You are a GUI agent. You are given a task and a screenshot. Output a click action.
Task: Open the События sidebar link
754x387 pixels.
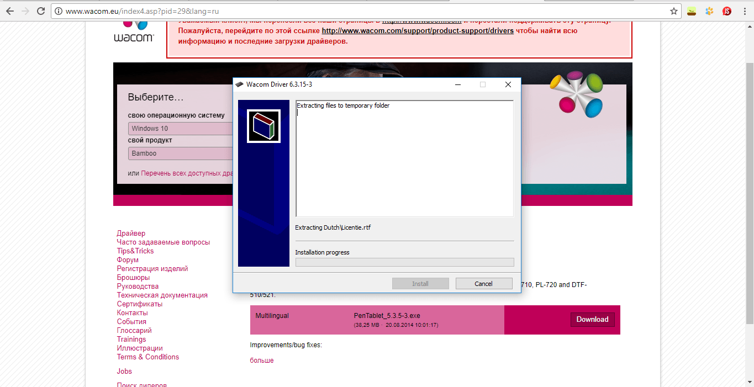(131, 322)
